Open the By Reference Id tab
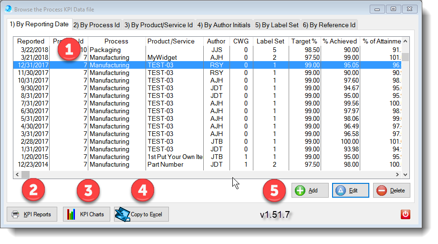438x244 pixels. (x=329, y=25)
